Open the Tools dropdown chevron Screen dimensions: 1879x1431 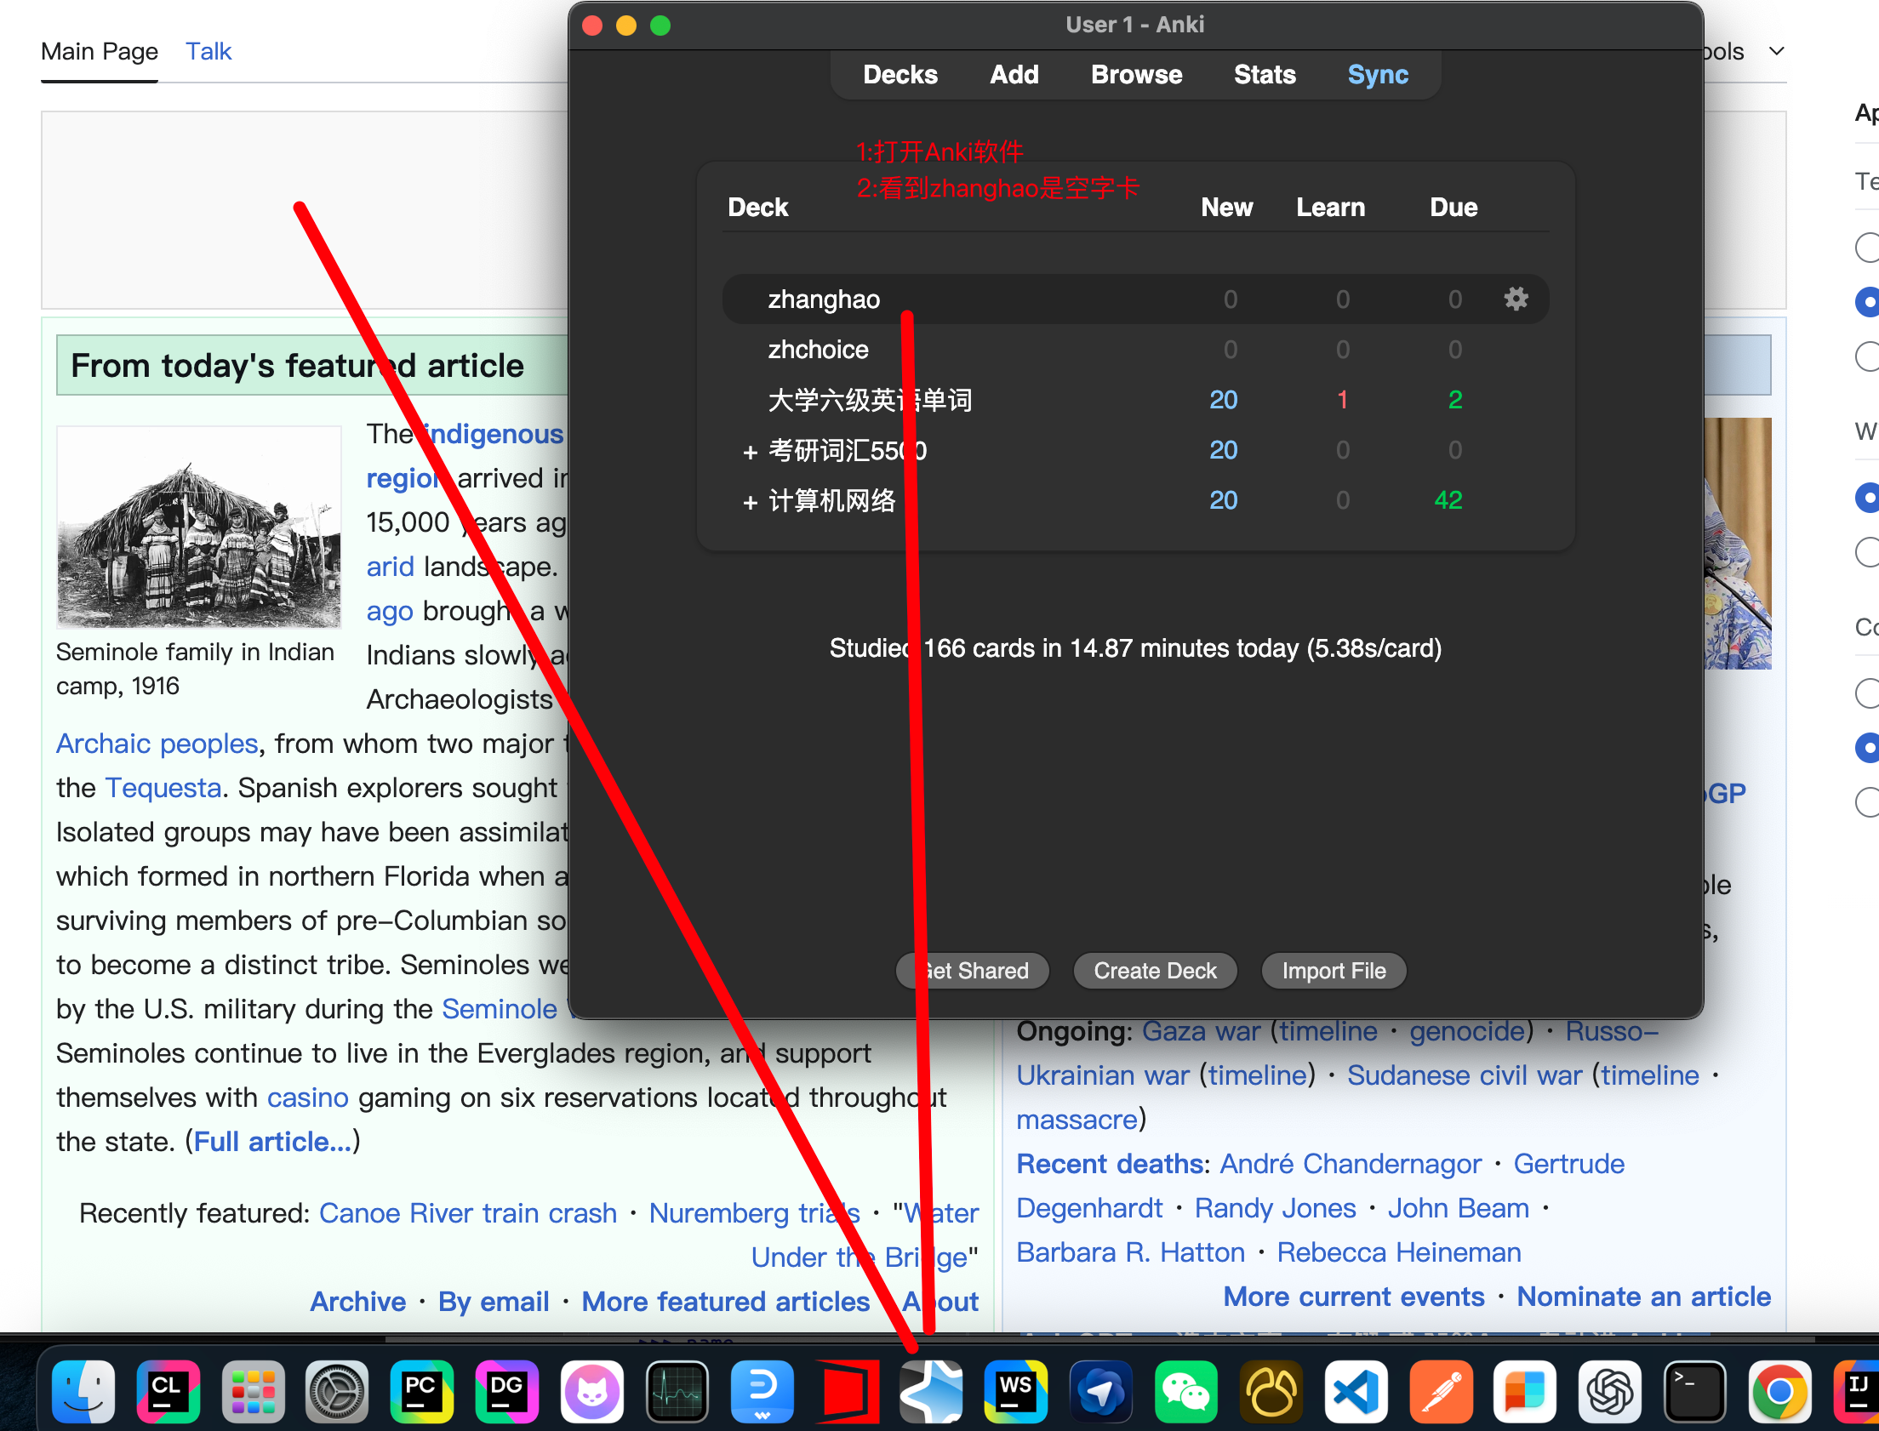click(x=1776, y=51)
